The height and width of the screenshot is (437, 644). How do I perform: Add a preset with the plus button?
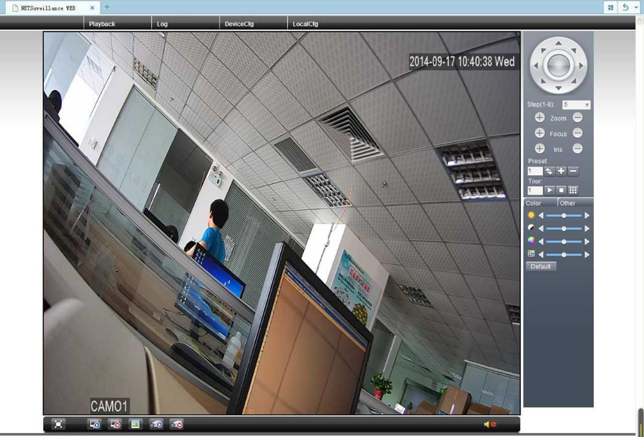click(561, 171)
